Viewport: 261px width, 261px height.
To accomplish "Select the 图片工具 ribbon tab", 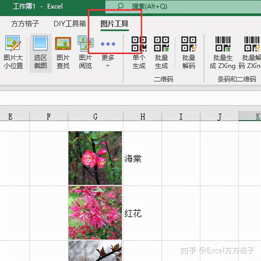I will click(114, 24).
